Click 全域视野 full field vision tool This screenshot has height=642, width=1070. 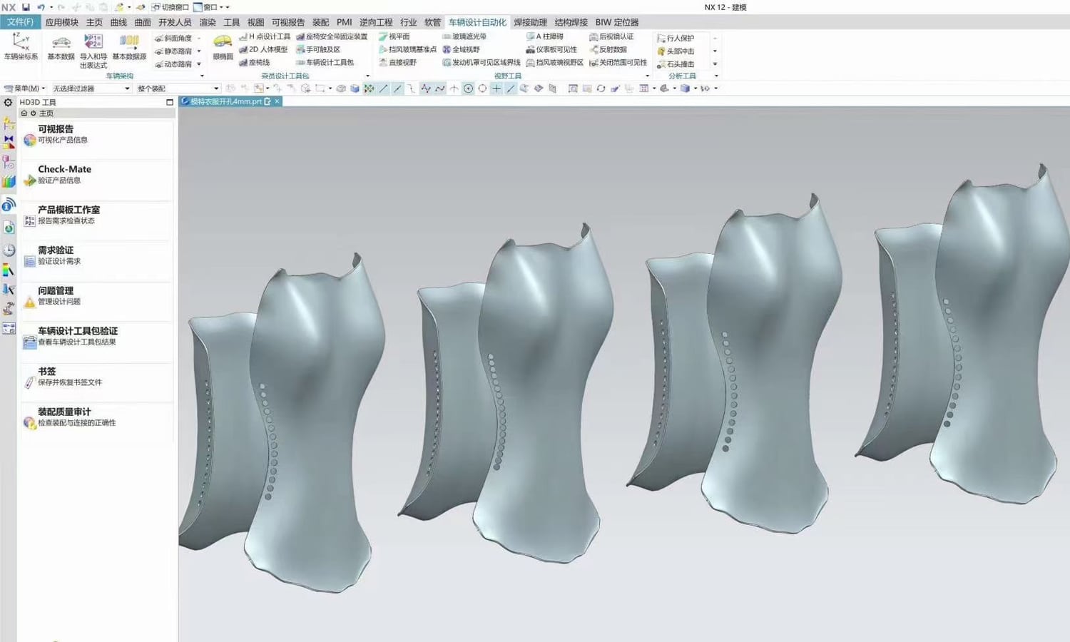461,49
